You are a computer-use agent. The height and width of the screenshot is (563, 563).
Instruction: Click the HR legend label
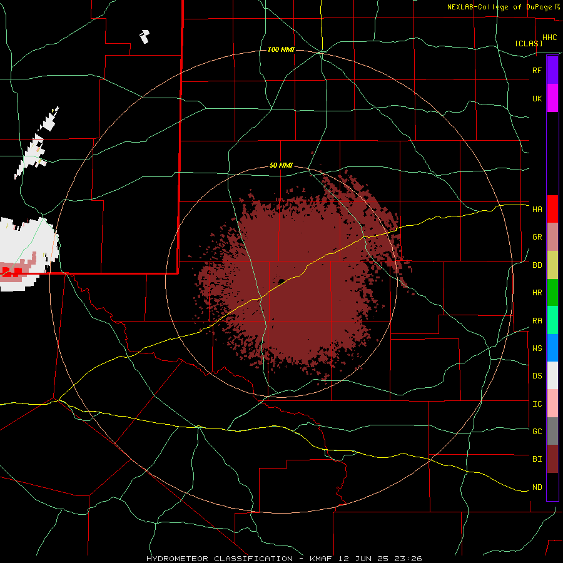[x=537, y=293]
